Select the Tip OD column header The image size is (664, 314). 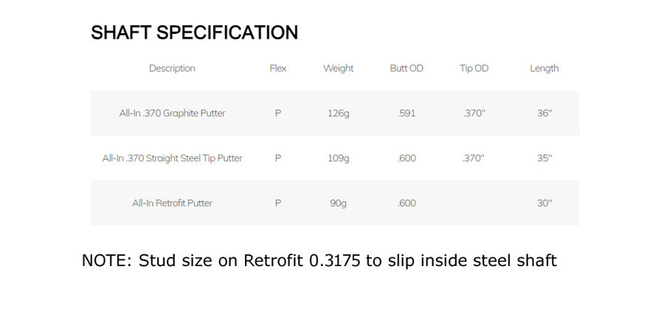474,68
